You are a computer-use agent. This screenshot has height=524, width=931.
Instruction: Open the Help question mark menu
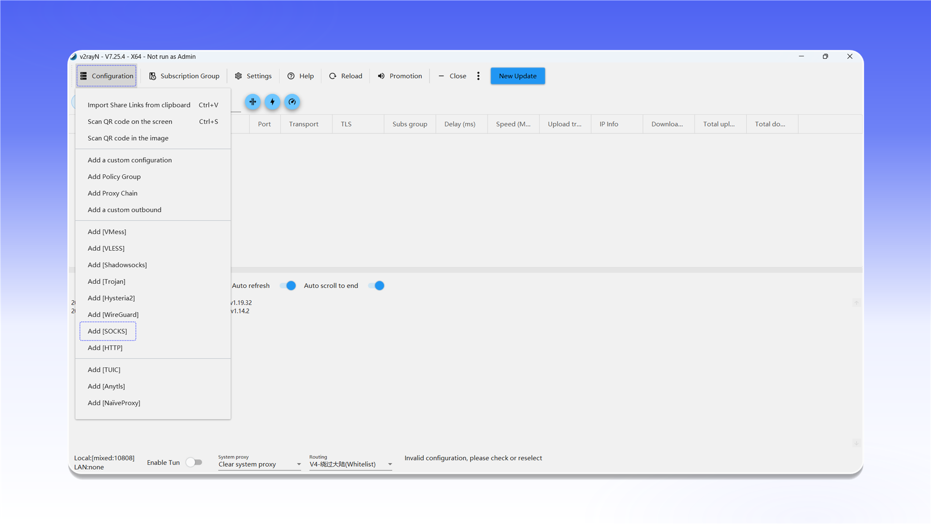pyautogui.click(x=301, y=76)
